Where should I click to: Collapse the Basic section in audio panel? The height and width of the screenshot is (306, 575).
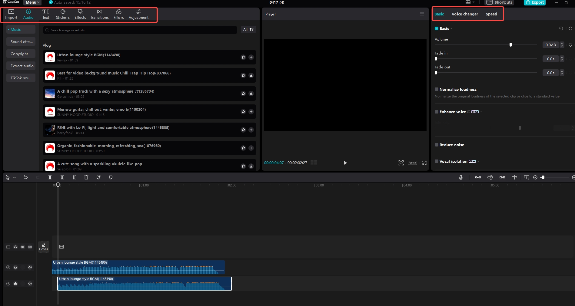451,28
